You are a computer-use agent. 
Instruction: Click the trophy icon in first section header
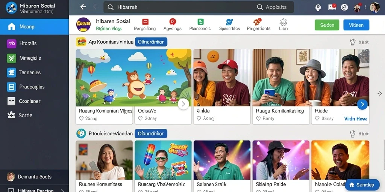click(353, 42)
